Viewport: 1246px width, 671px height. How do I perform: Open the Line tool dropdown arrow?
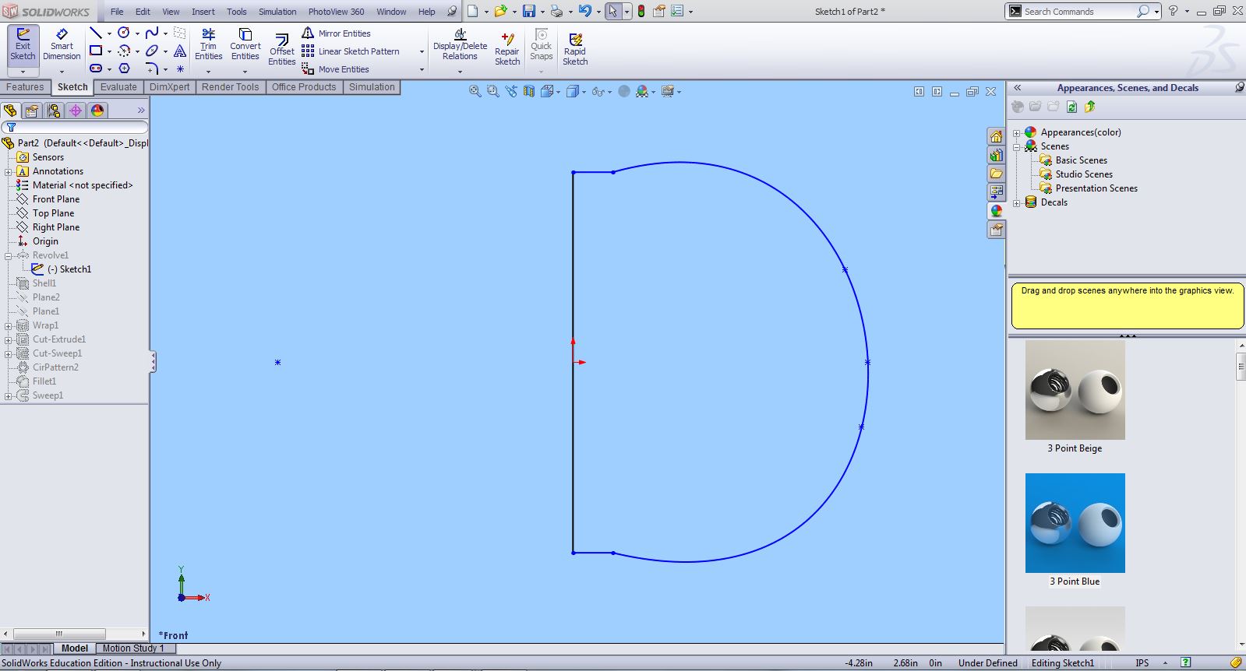108,33
